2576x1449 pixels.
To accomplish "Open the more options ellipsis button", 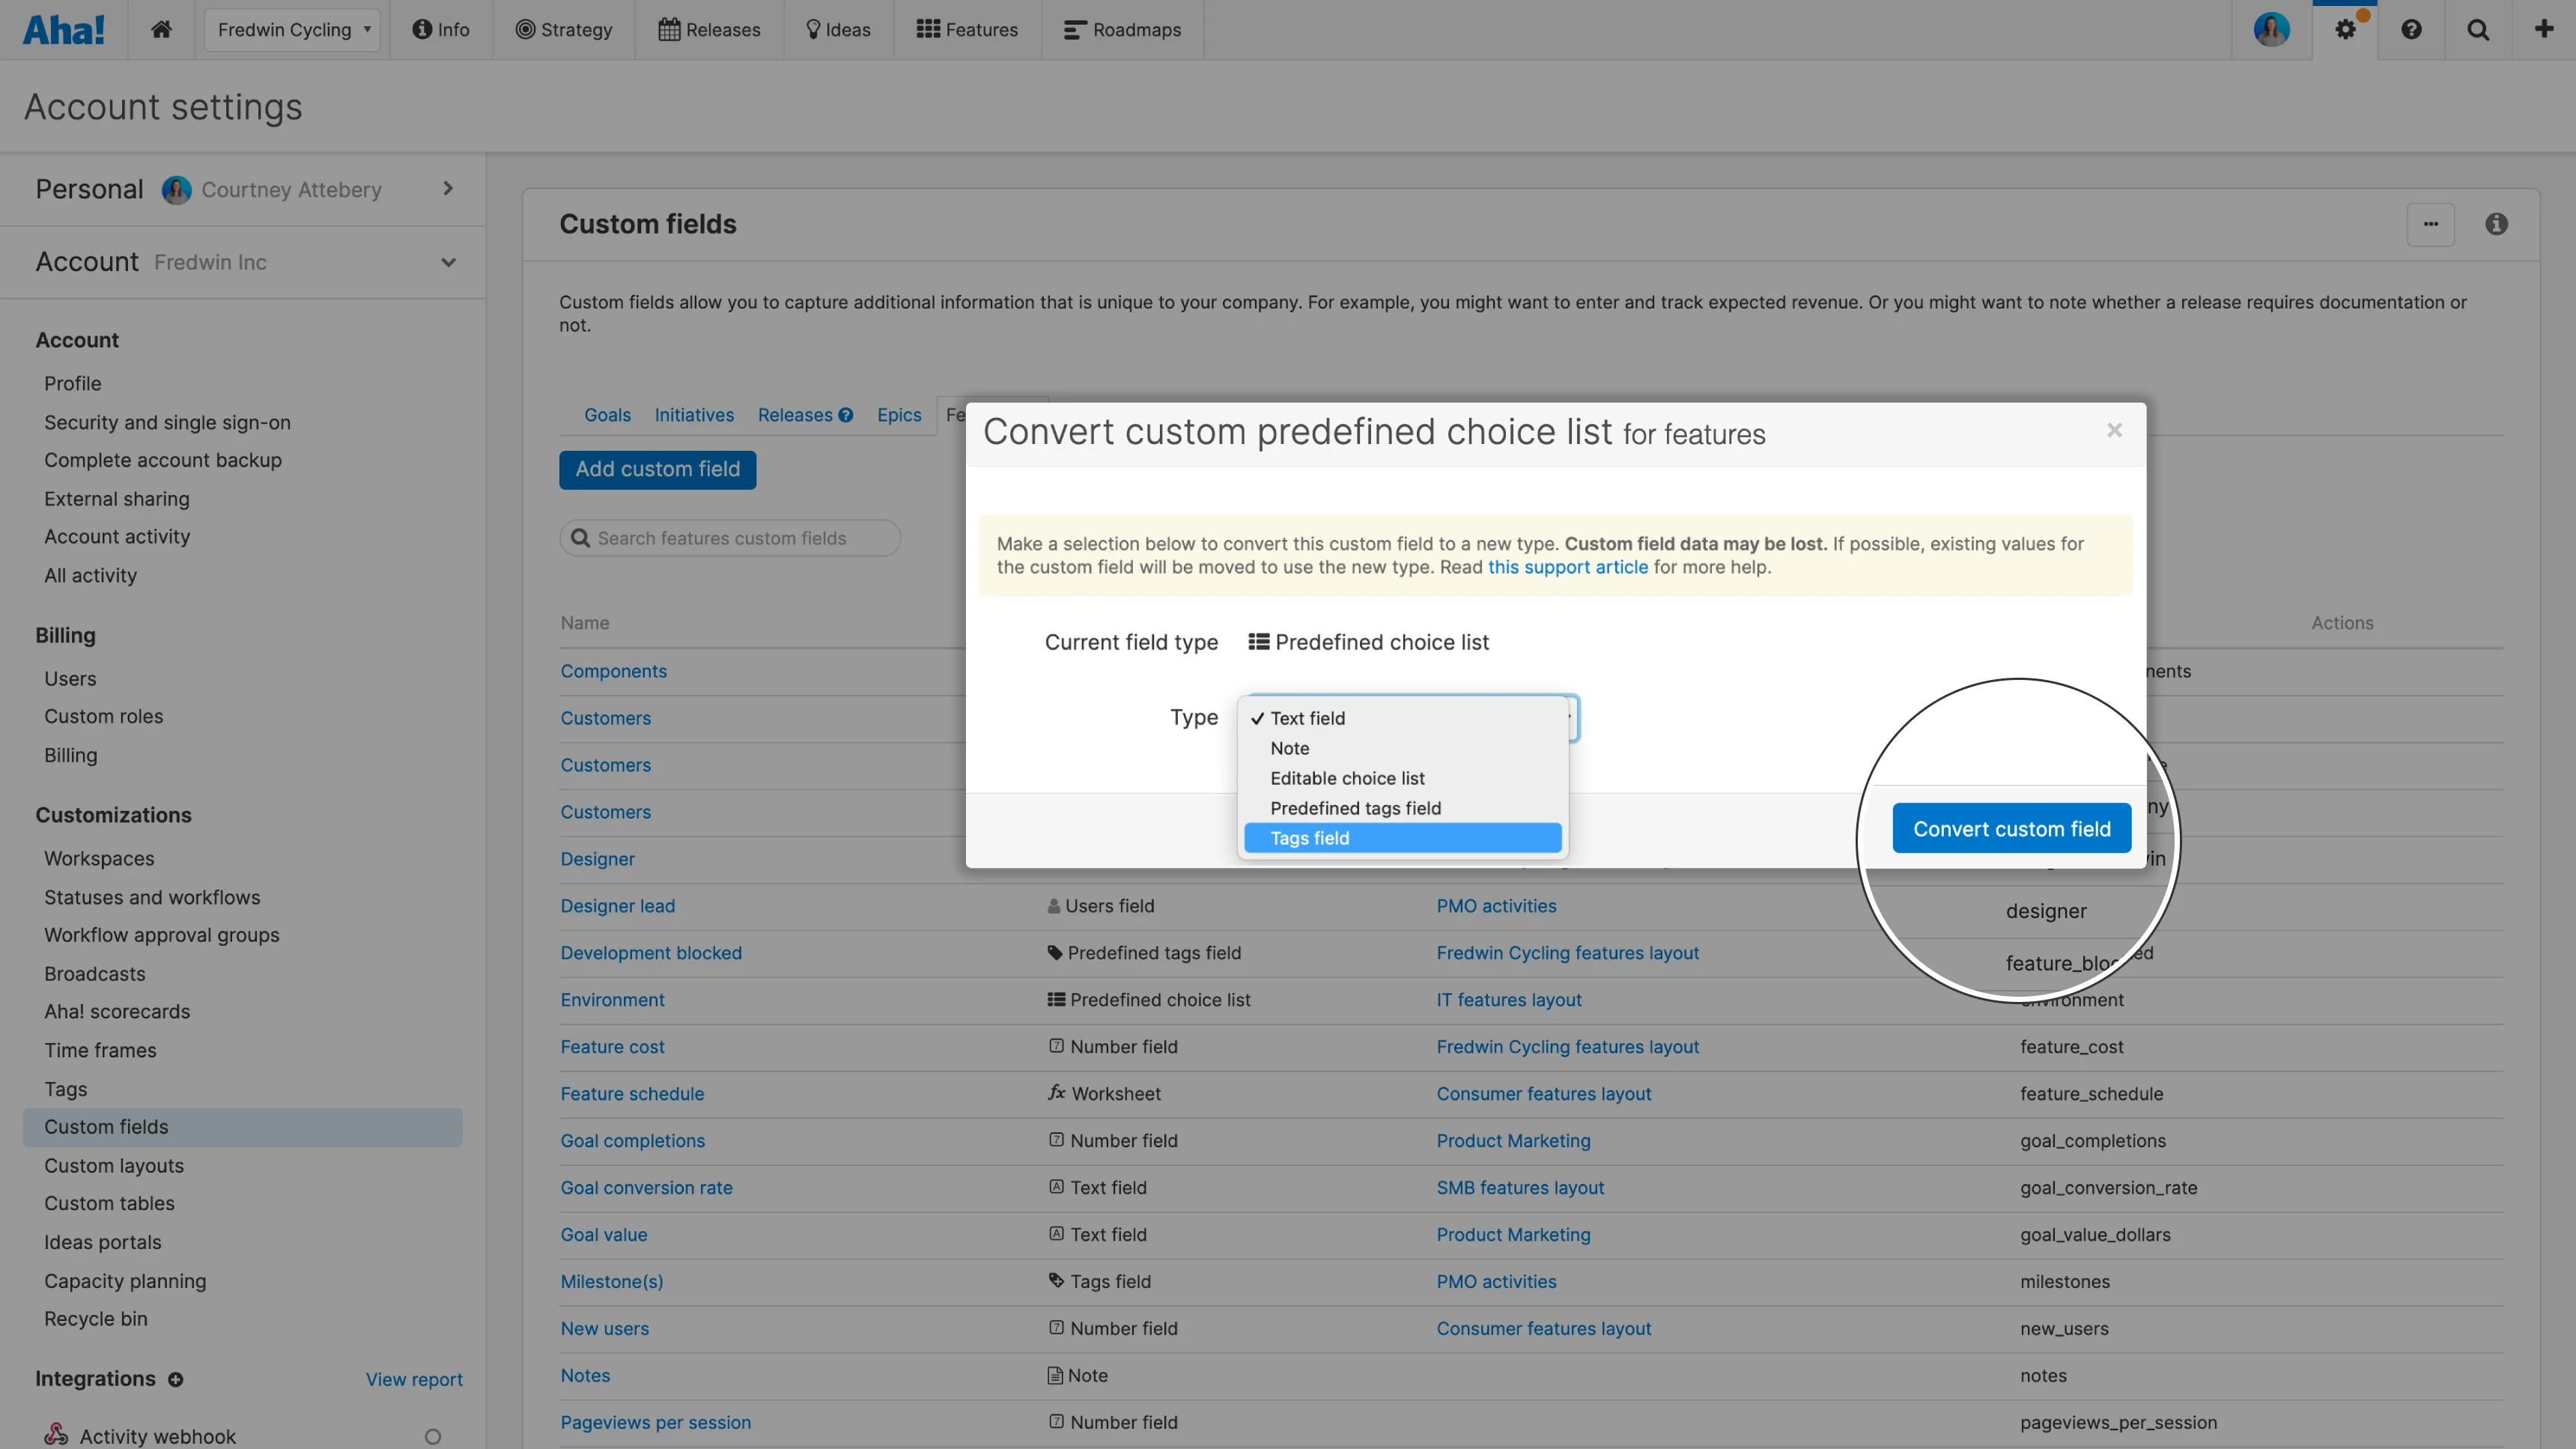I will pos(2430,224).
